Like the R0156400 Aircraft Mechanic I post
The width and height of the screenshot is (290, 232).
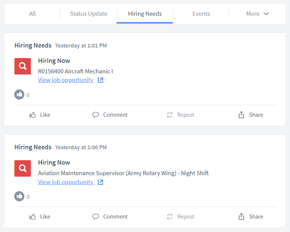pyautogui.click(x=40, y=115)
